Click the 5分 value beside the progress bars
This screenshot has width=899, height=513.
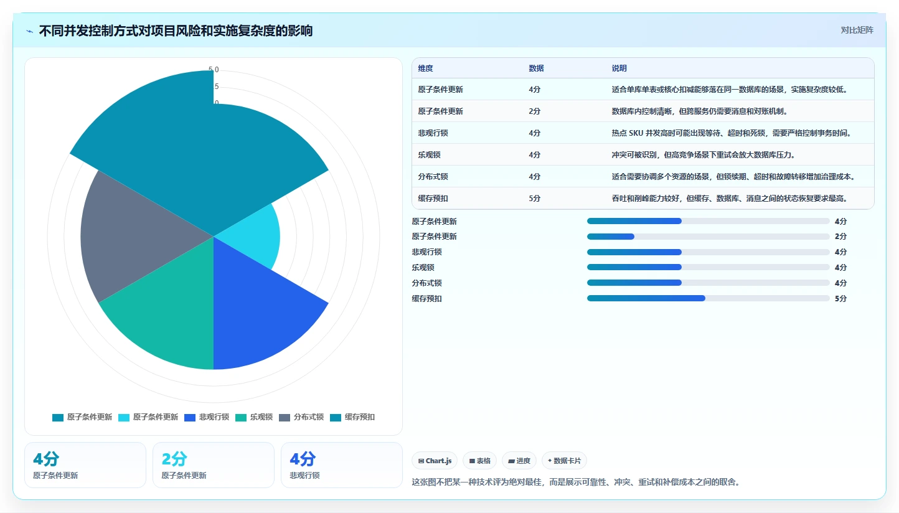click(x=841, y=298)
